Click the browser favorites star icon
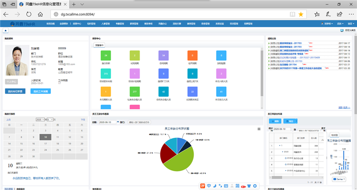357x190 pixels. 301,14
